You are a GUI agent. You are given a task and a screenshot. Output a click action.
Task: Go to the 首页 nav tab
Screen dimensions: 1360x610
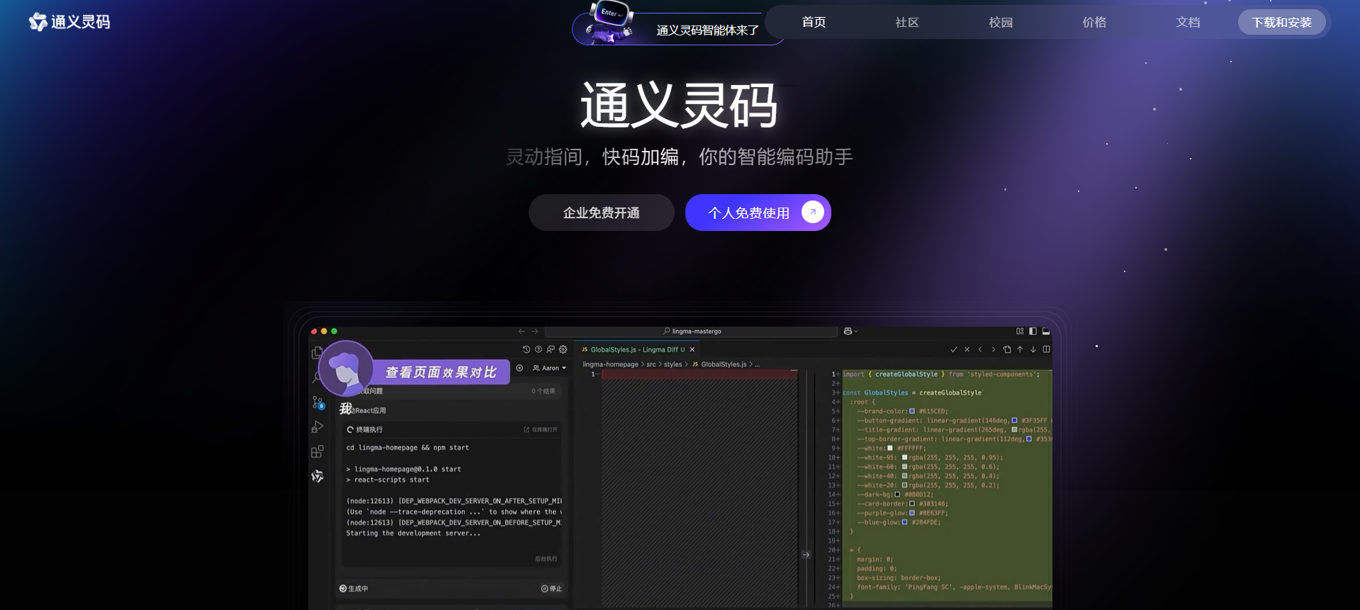(x=814, y=22)
